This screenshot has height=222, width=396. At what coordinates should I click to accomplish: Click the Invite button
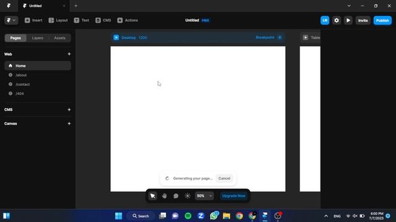coord(363,20)
